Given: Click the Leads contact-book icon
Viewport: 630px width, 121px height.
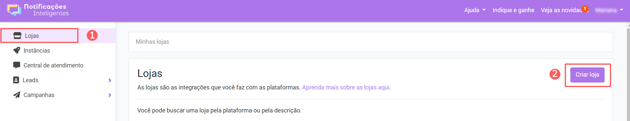Looking at the screenshot, I should coord(16,80).
